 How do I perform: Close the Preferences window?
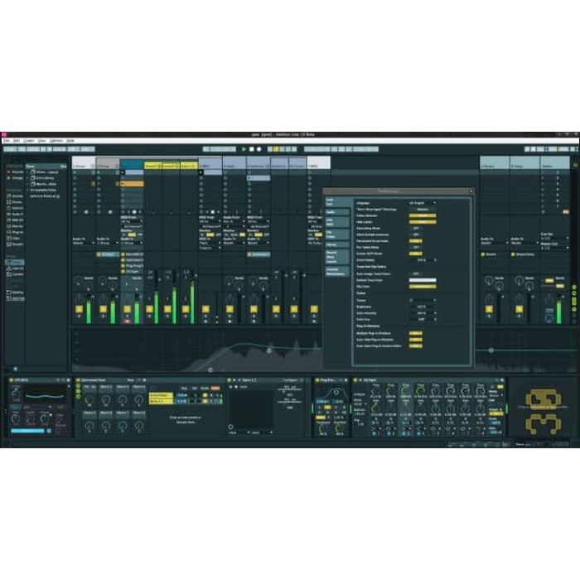(471, 191)
